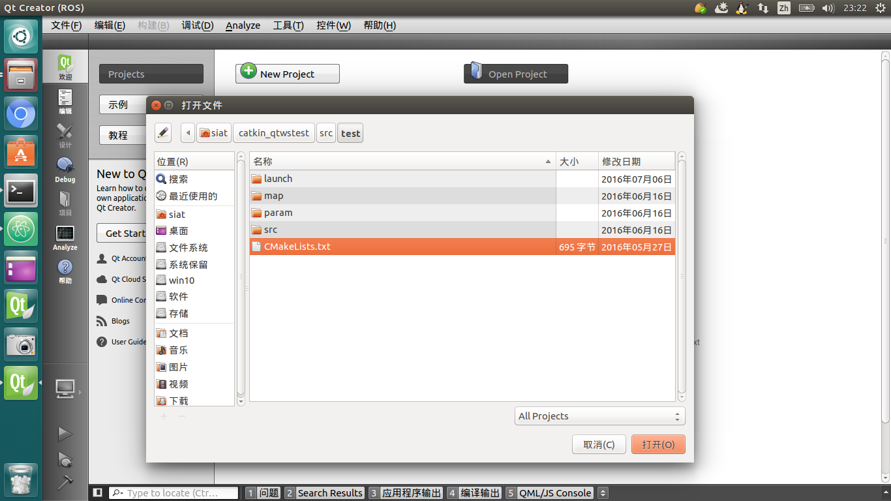Open the Debug mode icon
891x501 pixels.
[65, 170]
